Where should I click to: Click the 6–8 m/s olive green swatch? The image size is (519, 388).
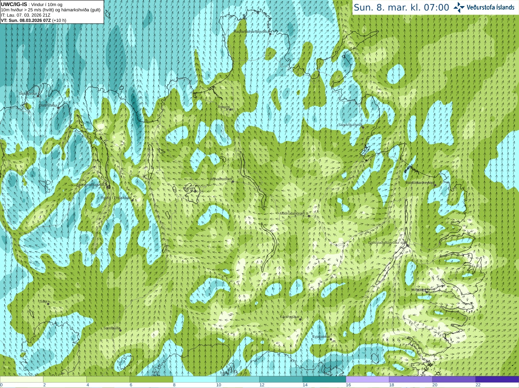pos(151,379)
